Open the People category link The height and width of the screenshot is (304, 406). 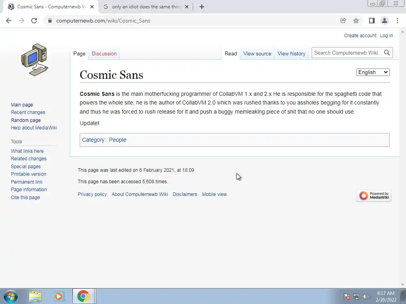[x=117, y=140]
